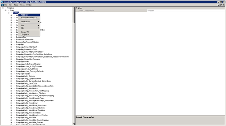Select CampaignConfig_MediaAction_FilterItem entity
This screenshot has height=126, width=226.
tap(31, 93)
